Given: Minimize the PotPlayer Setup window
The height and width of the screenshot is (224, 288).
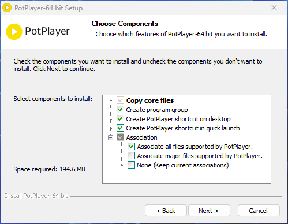Looking at the screenshot, I should point(222,8).
